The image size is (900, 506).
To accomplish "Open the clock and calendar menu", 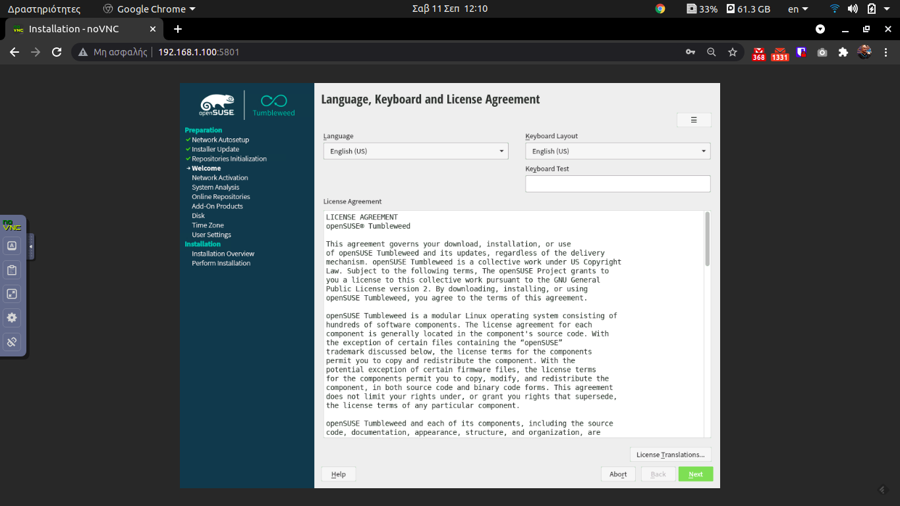I will (x=449, y=9).
